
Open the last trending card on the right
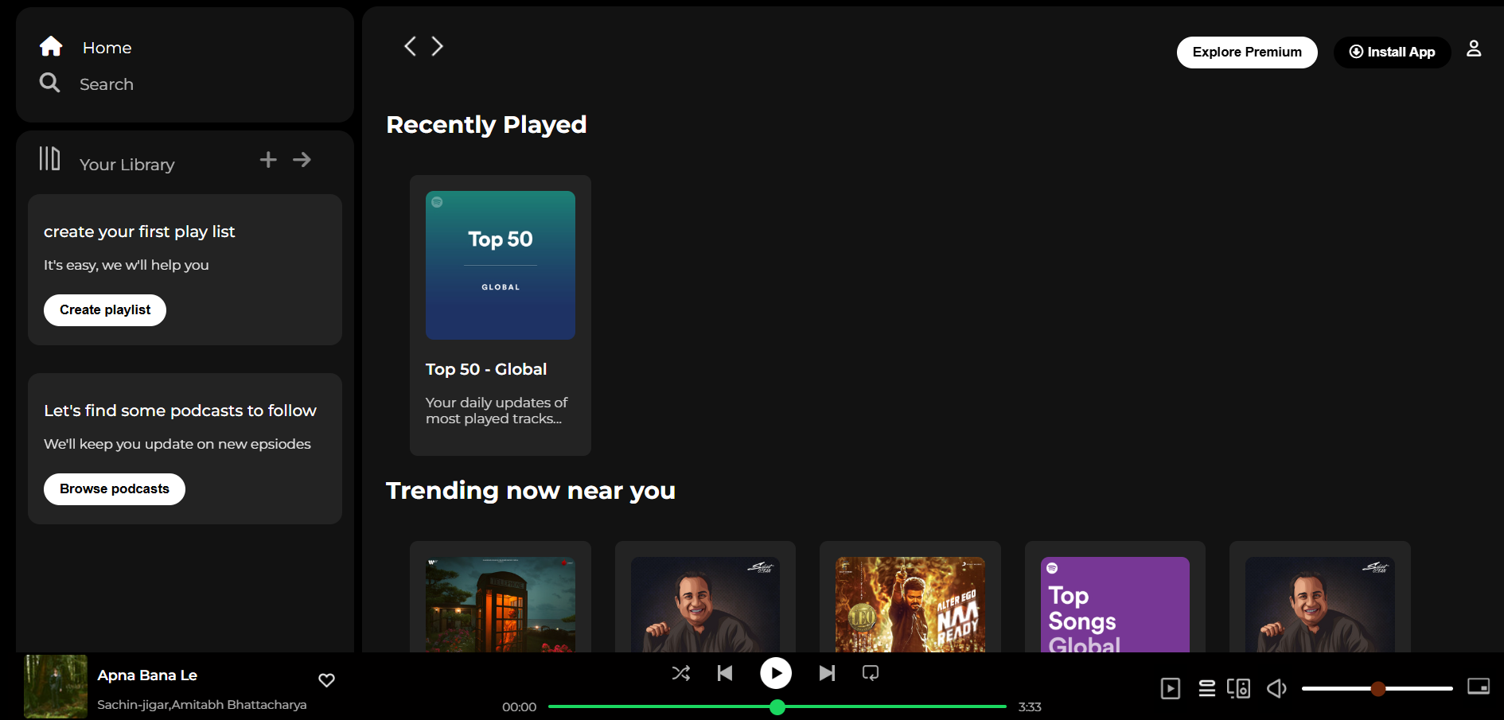pyautogui.click(x=1320, y=605)
